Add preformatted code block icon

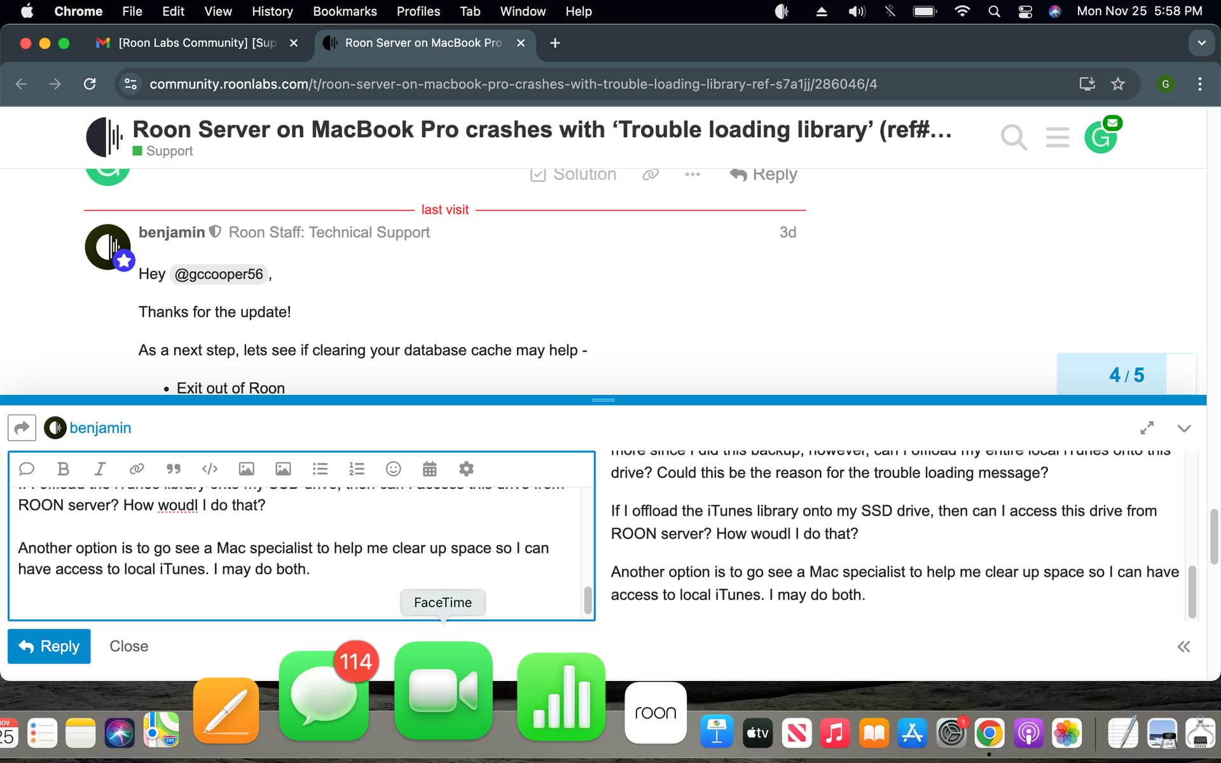pos(210,469)
